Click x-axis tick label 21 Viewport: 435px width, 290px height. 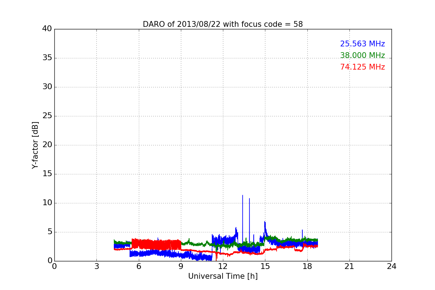coord(349,266)
